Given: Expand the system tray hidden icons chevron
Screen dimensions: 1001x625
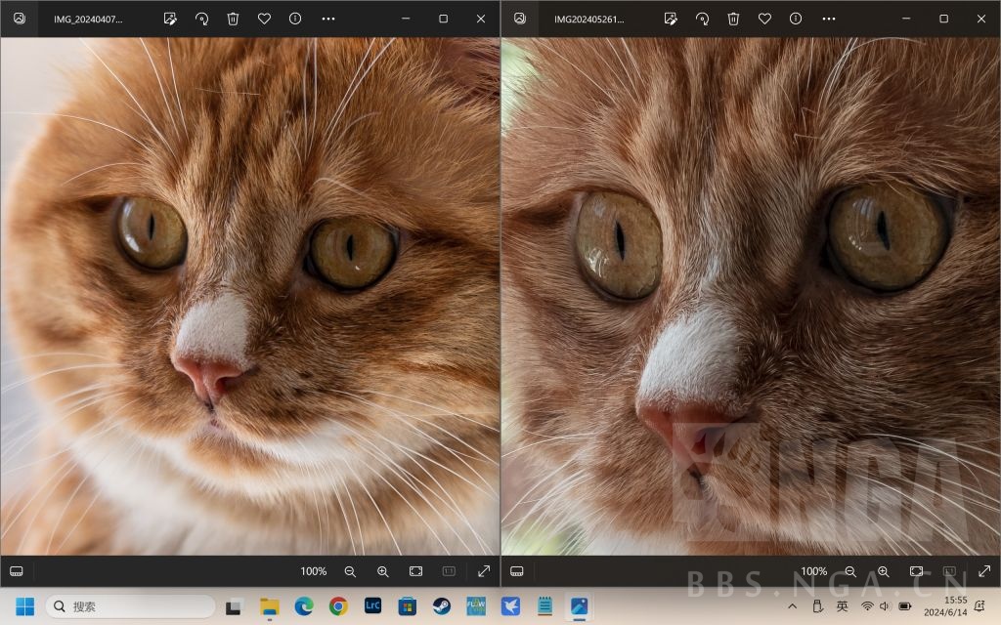Looking at the screenshot, I should (792, 606).
